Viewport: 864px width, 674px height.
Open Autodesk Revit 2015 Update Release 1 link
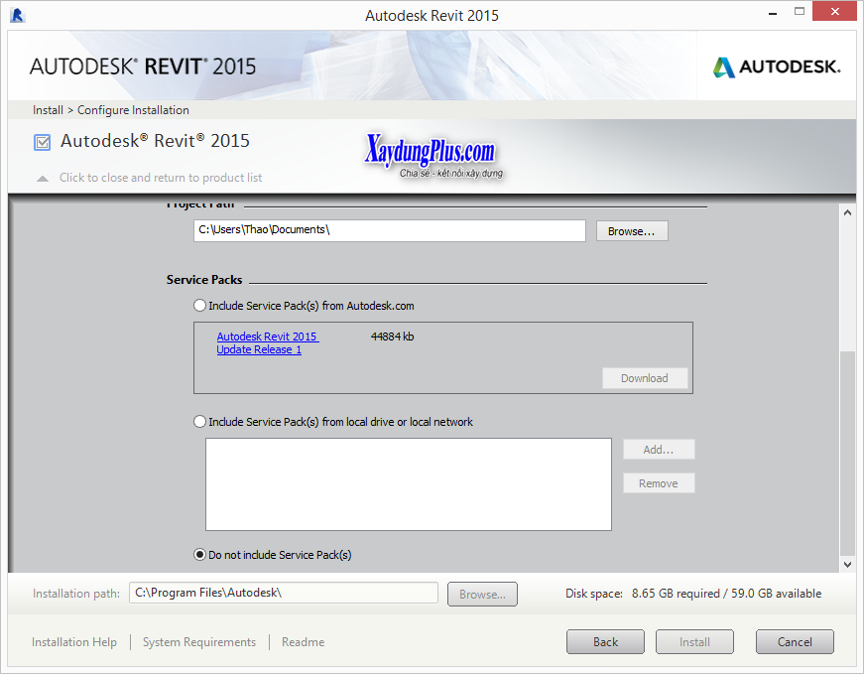[267, 343]
